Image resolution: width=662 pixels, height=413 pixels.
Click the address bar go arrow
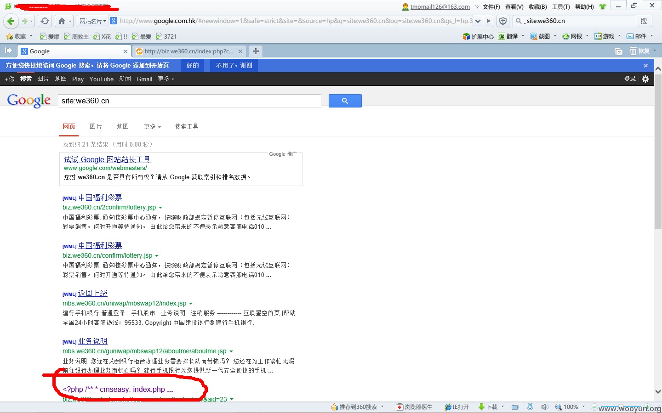pos(488,21)
